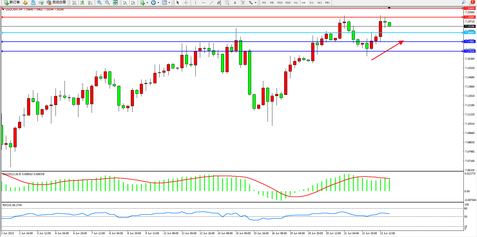This screenshot has height=237, width=477.
Task: Click the zoom out magnifier icon
Action: (x=107, y=3)
